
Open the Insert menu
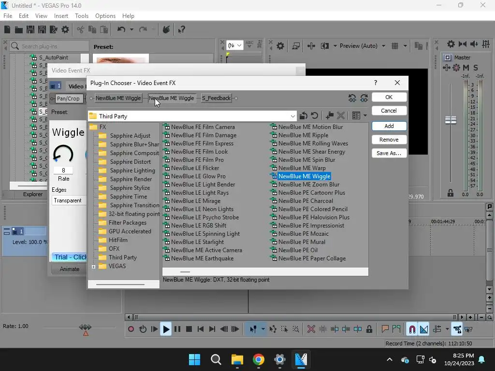pyautogui.click(x=61, y=16)
